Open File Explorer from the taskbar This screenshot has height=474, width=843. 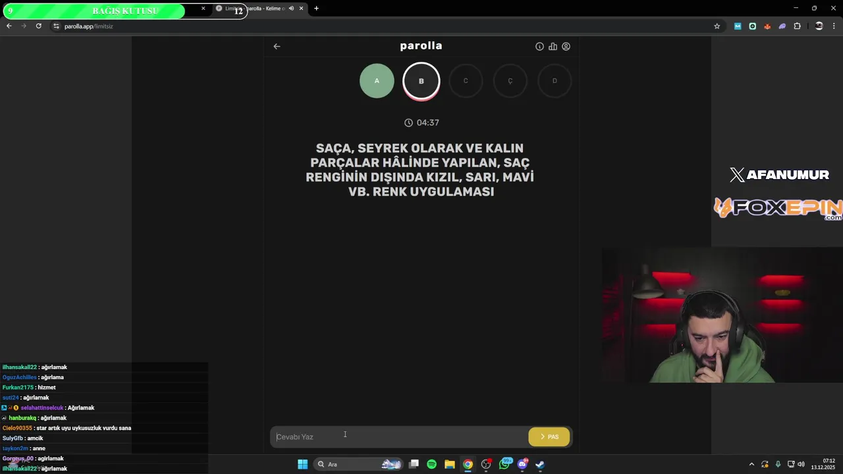(449, 464)
